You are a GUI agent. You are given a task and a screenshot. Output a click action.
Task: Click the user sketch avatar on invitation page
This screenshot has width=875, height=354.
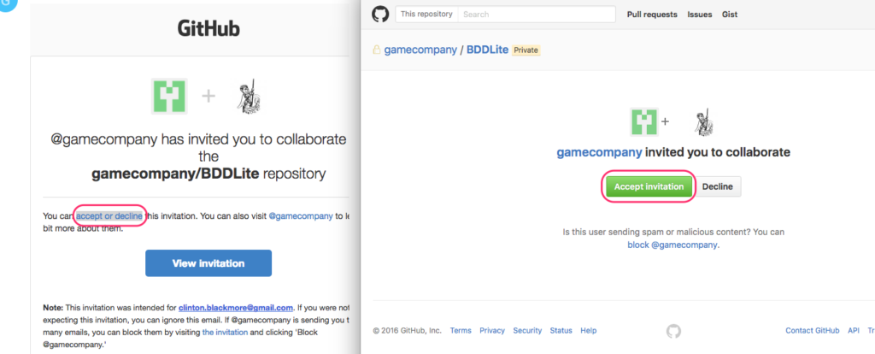704,121
